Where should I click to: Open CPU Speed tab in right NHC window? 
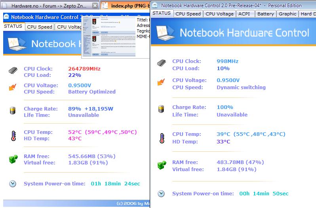coord(188,14)
